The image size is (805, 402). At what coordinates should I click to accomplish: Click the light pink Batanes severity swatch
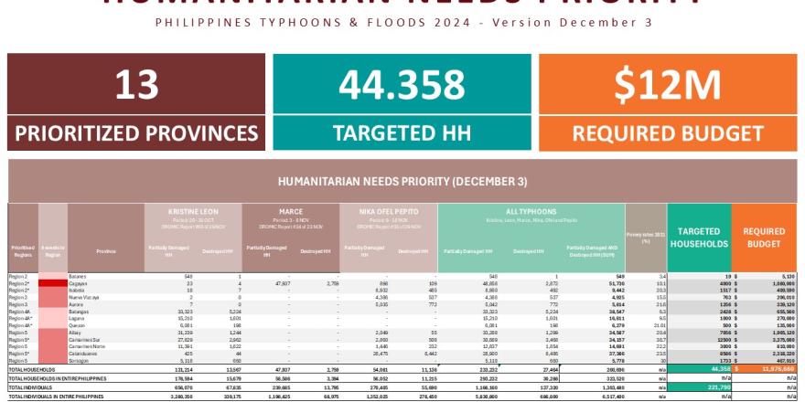coord(52,276)
